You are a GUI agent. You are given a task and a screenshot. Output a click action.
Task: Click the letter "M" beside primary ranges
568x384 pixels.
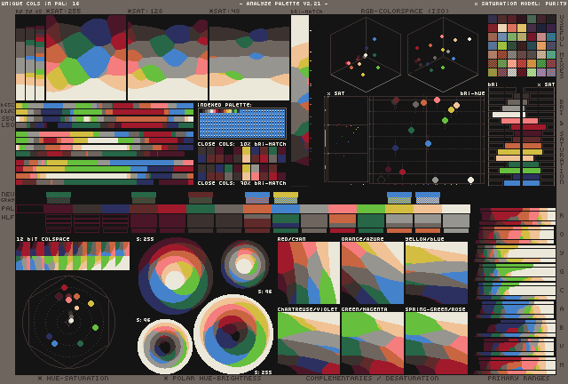[x=562, y=364]
